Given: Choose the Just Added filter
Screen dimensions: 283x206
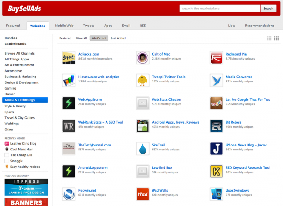Looking at the screenshot, I should pos(118,38).
